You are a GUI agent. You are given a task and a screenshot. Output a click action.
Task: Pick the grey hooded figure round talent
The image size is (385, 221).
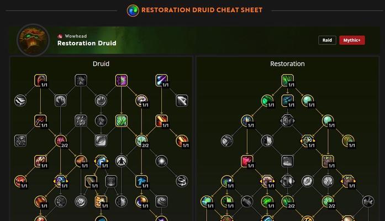pos(122,161)
